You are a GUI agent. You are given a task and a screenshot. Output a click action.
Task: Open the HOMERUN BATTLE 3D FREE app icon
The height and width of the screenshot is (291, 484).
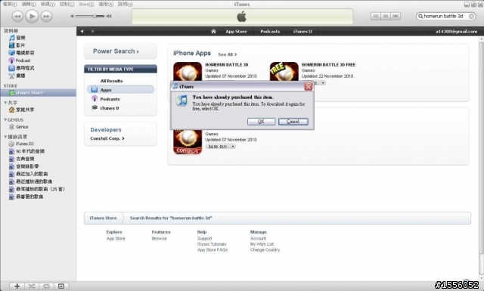pos(284,72)
